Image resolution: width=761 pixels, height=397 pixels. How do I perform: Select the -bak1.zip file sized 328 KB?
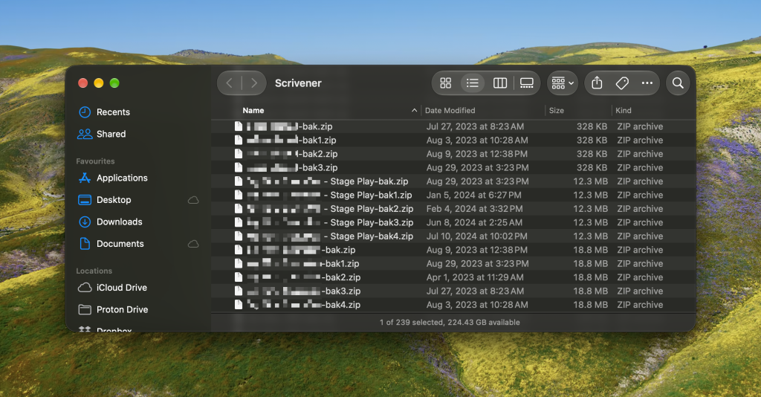click(x=453, y=141)
